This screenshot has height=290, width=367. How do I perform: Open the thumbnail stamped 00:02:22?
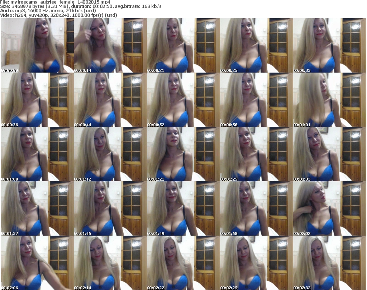pos(183,263)
